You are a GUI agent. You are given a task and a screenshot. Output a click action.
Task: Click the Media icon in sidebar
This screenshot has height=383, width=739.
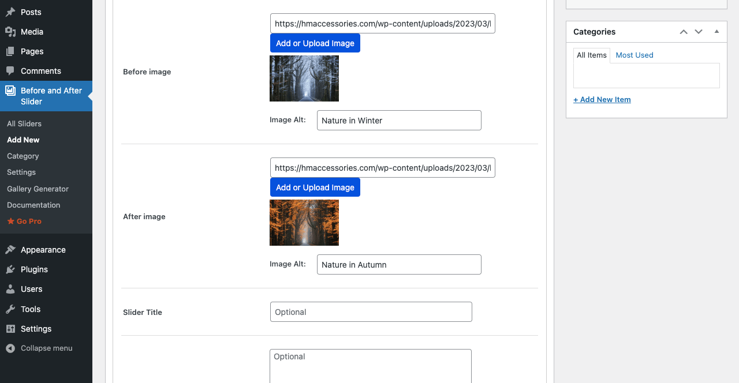click(10, 32)
